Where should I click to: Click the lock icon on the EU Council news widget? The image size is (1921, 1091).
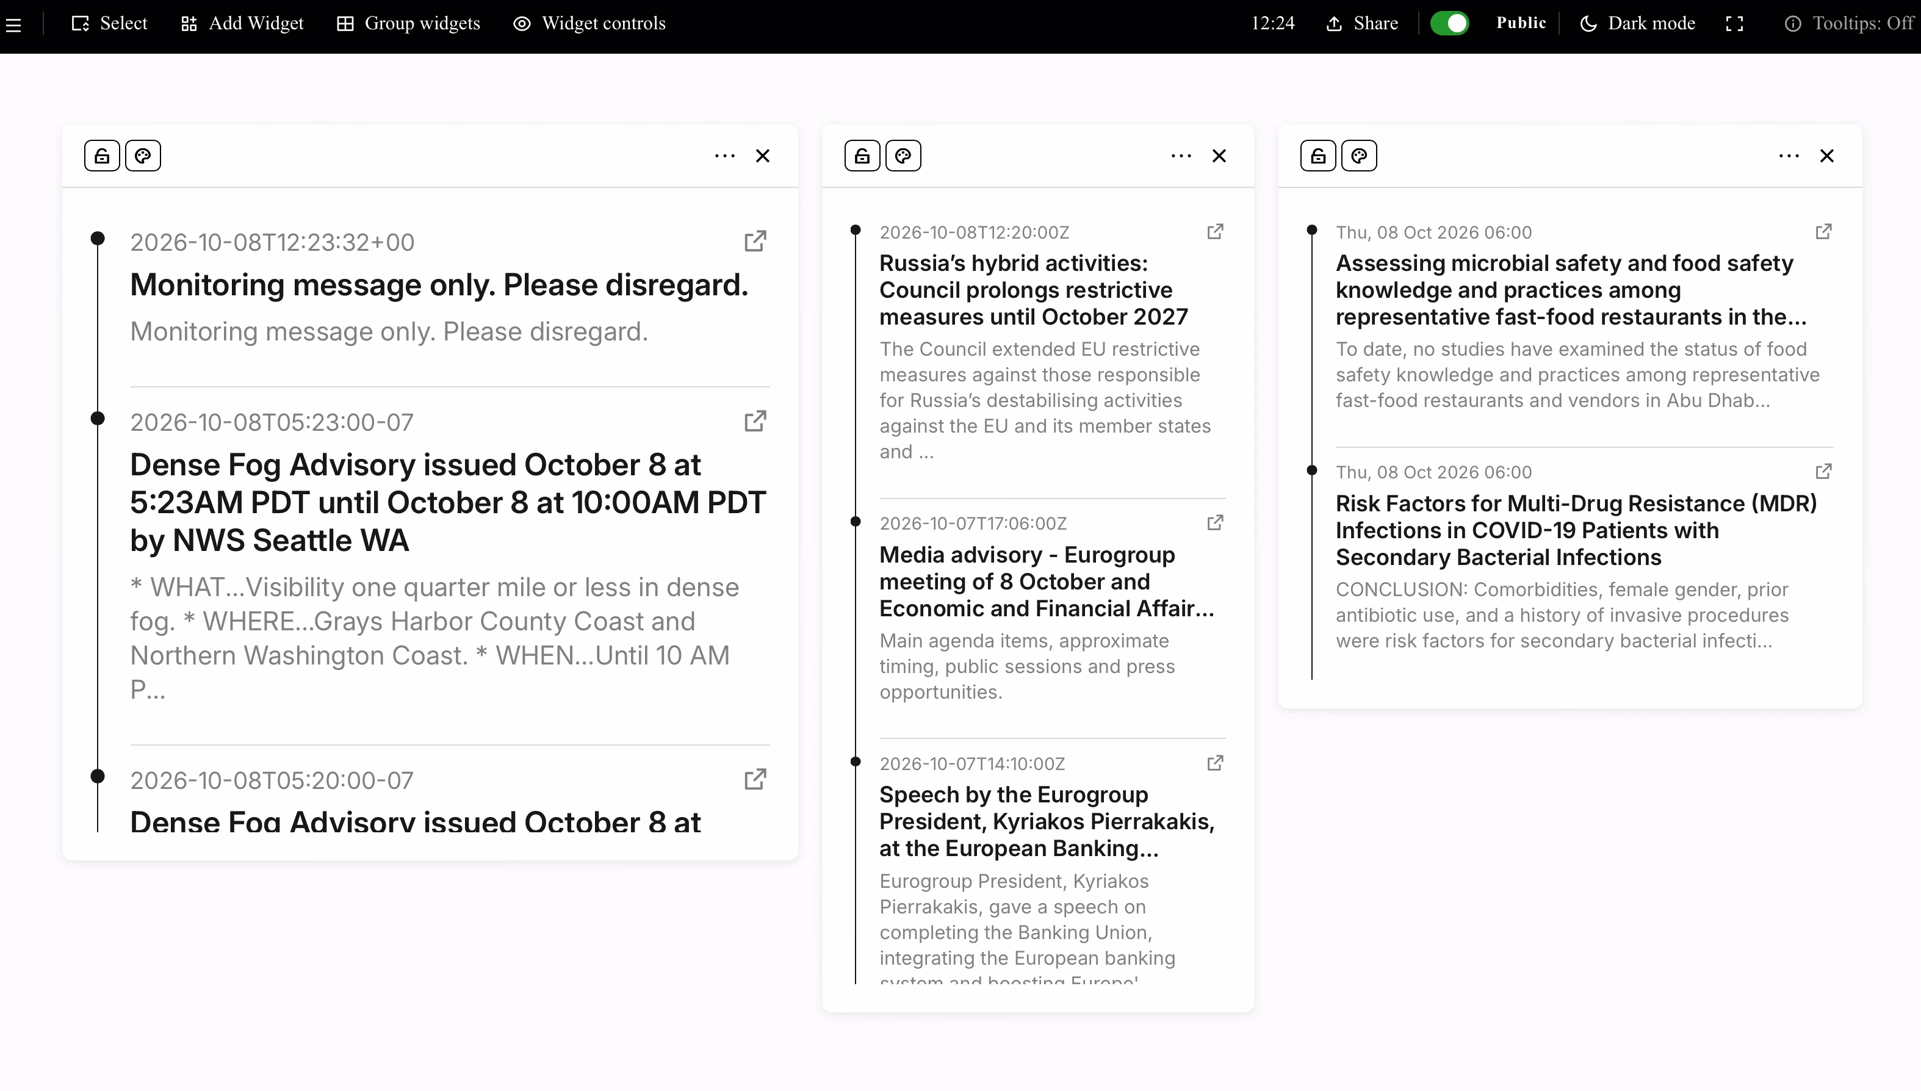(862, 156)
